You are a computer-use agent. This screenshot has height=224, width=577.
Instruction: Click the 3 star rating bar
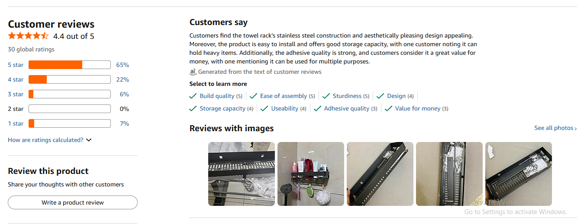point(69,94)
